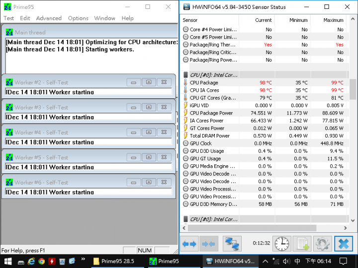Open HWiNFO sensor settings gear icon
Screen dimensions: 358x268
tap(322, 244)
